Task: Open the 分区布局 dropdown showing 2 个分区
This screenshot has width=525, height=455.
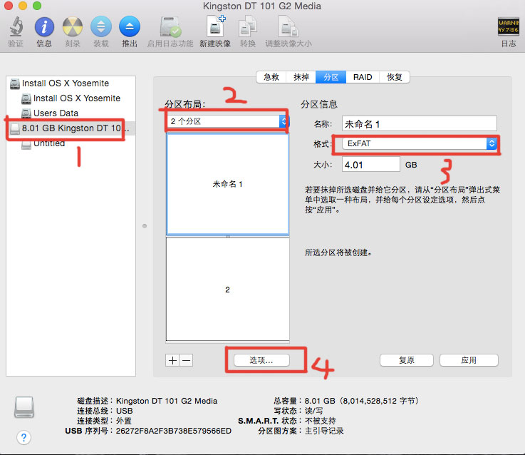Action: click(x=227, y=121)
